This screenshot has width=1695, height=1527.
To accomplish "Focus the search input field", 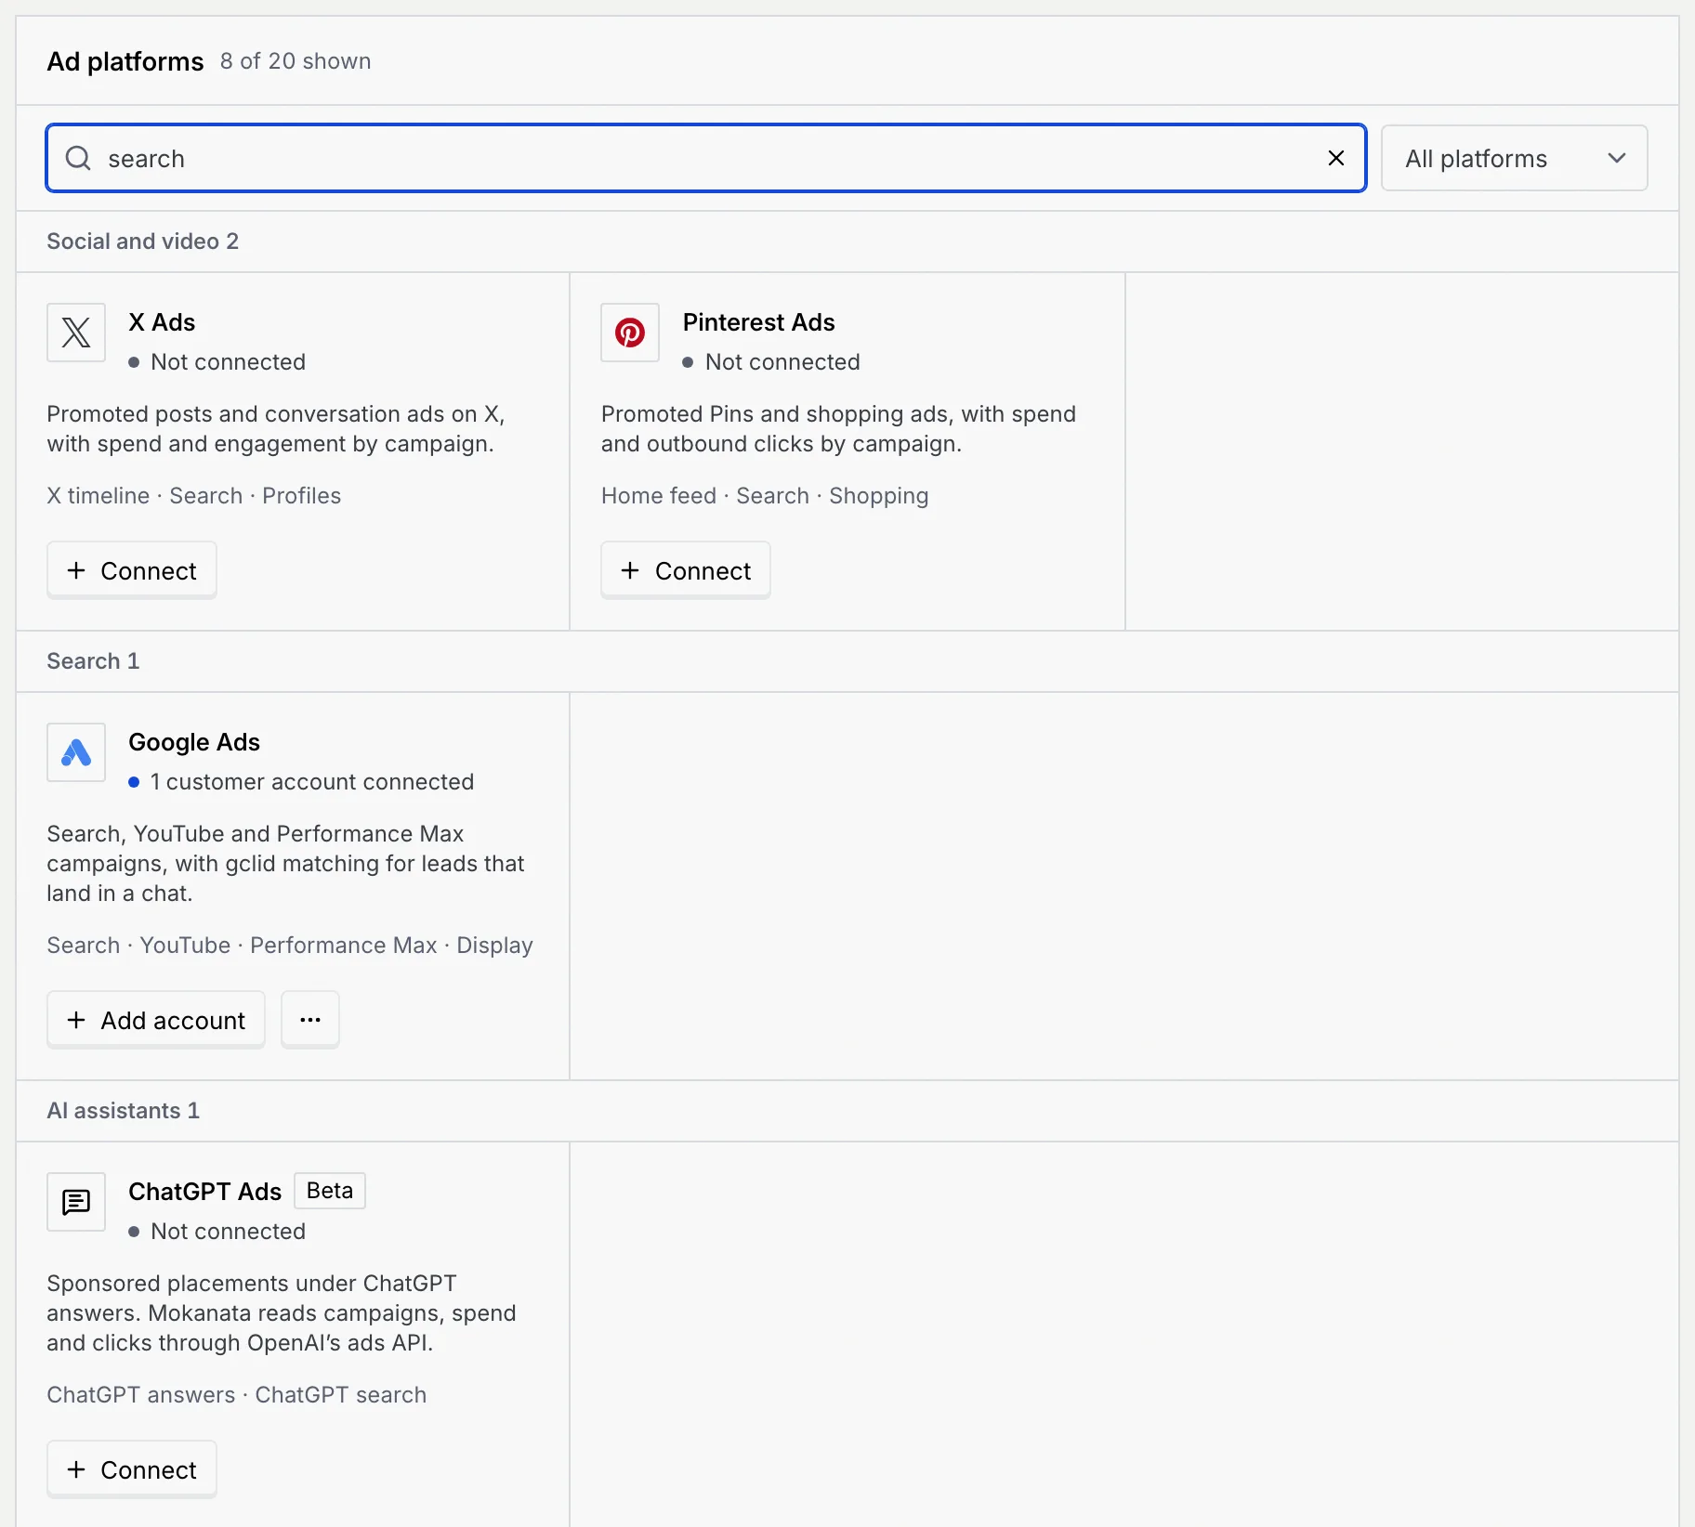I will click(706, 158).
